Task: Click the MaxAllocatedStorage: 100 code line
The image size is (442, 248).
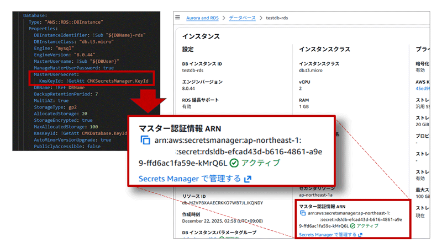Action: [x=66, y=127]
